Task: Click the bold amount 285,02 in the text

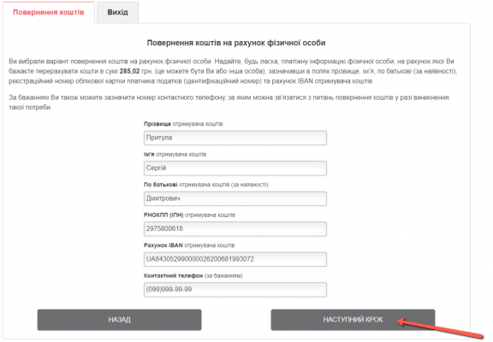Action: click(129, 71)
